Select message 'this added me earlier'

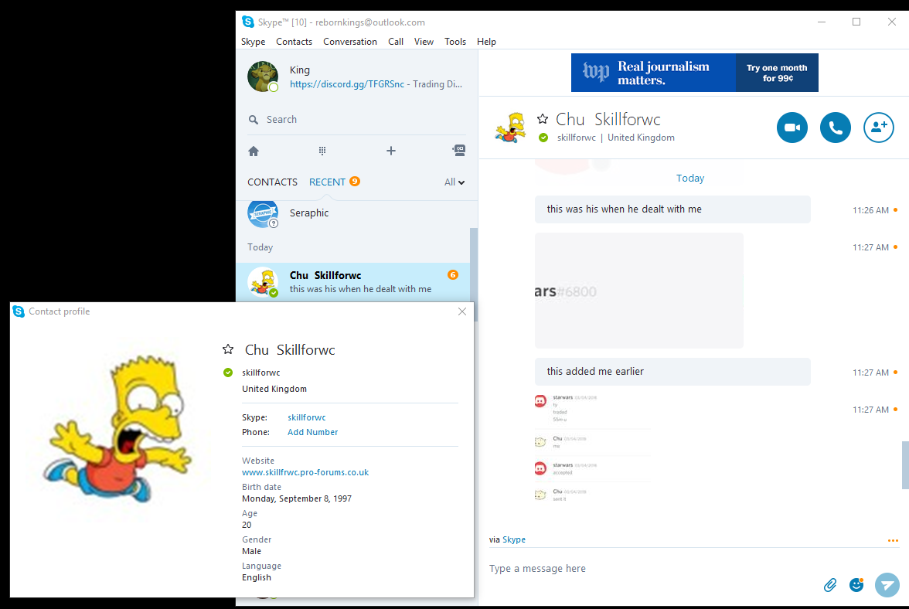[x=672, y=372]
